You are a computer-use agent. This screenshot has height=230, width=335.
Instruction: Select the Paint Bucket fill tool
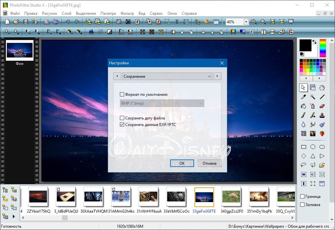pyautogui.click(x=303, y=106)
